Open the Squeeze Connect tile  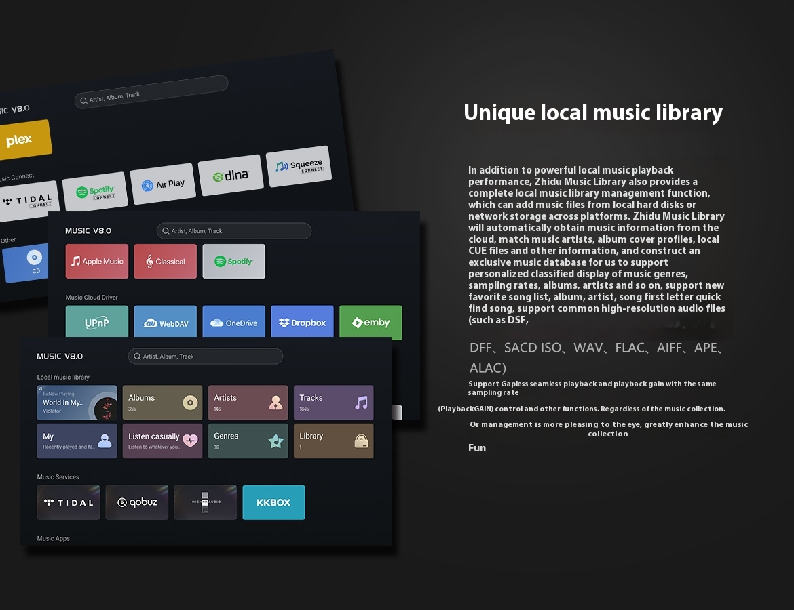pos(299,167)
